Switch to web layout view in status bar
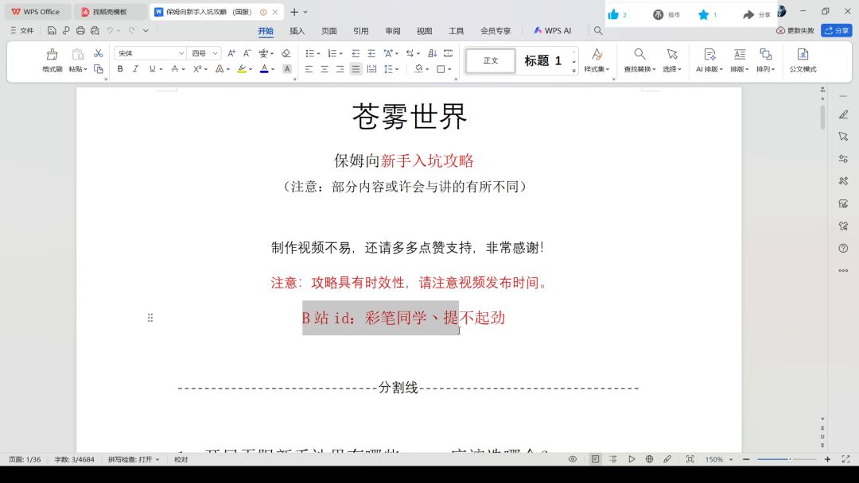 pyautogui.click(x=649, y=459)
